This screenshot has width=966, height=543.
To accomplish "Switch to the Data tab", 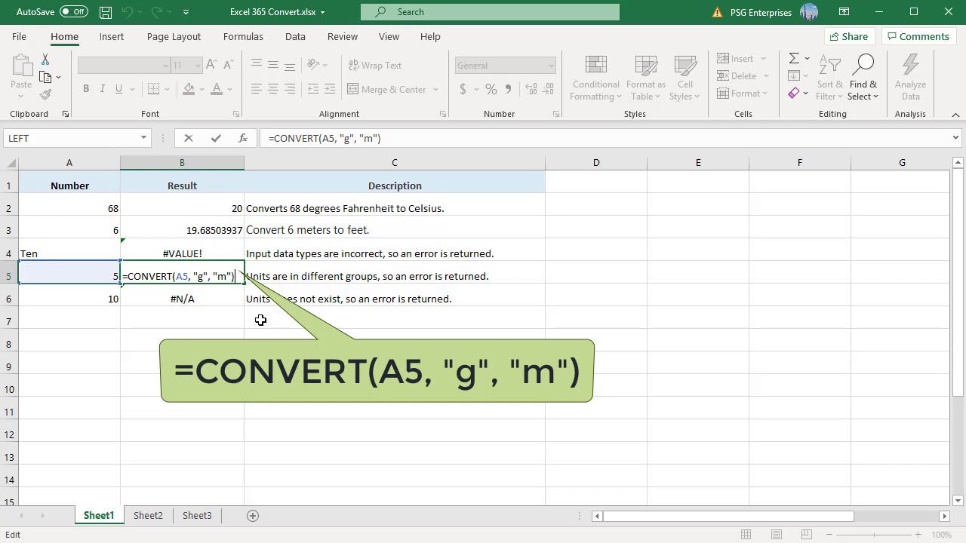I will [295, 36].
